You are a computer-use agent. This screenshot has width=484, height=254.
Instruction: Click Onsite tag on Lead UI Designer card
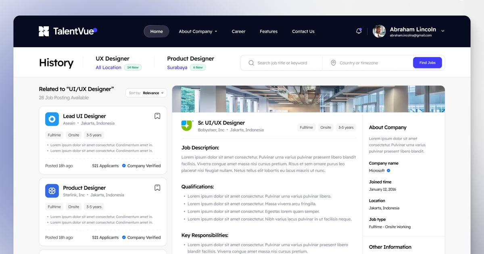73,135
